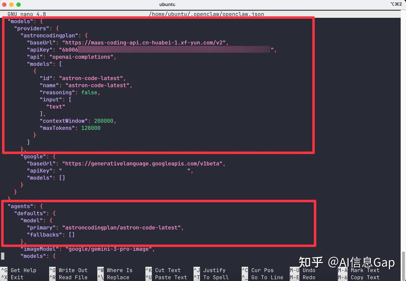Click the Read File shortcut label
The width and height of the screenshot is (406, 281).
73,277
